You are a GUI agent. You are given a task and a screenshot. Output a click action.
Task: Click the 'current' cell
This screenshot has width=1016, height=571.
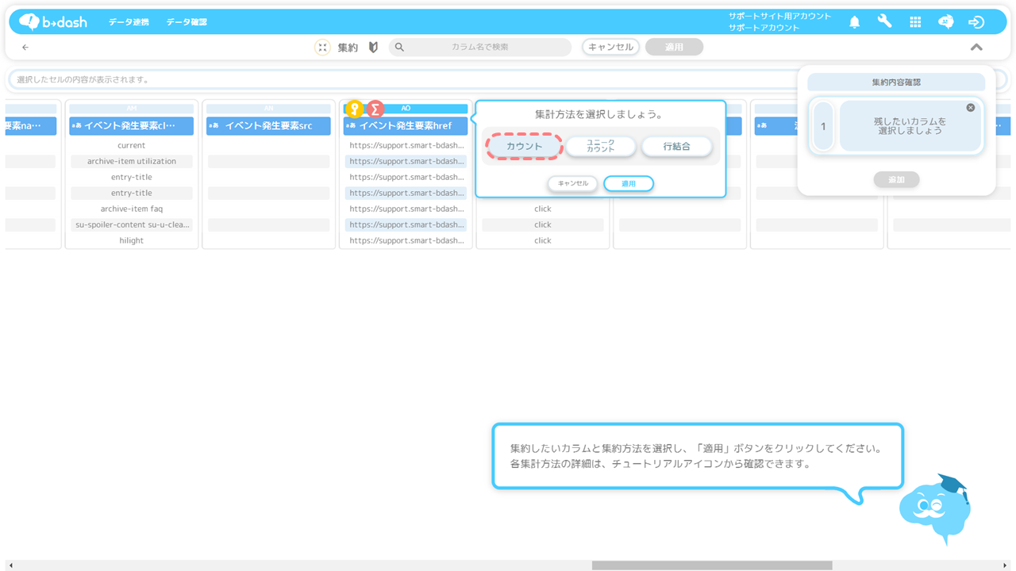tap(132, 145)
